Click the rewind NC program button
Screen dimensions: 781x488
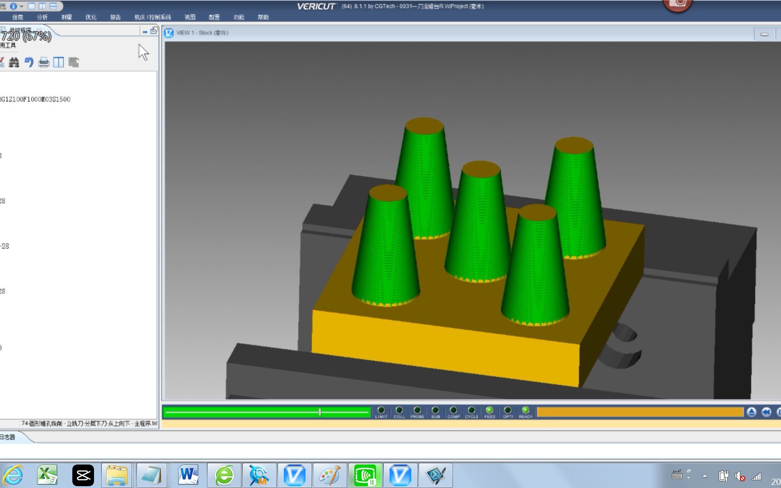click(766, 412)
